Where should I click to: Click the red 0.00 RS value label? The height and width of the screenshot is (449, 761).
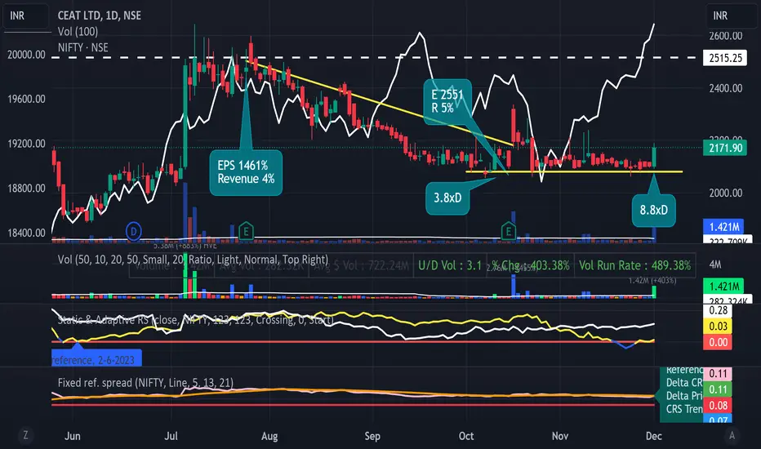[718, 342]
